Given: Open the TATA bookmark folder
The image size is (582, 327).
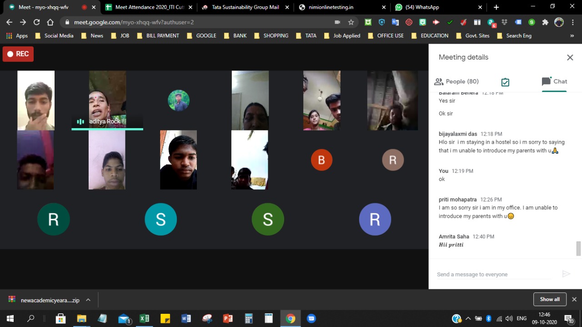Looking at the screenshot, I should [306, 35].
